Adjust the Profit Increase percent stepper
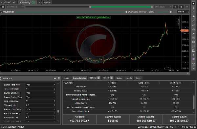The image size is (197, 129). point(55,114)
